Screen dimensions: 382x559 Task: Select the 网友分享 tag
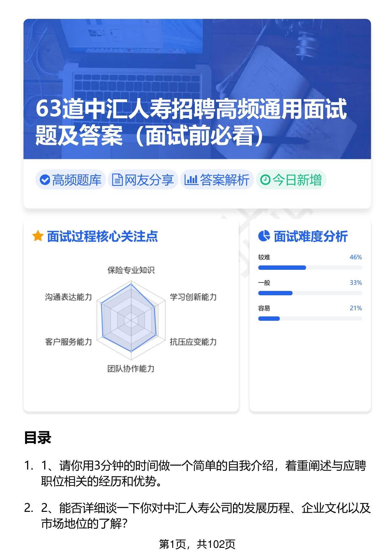pos(143,180)
